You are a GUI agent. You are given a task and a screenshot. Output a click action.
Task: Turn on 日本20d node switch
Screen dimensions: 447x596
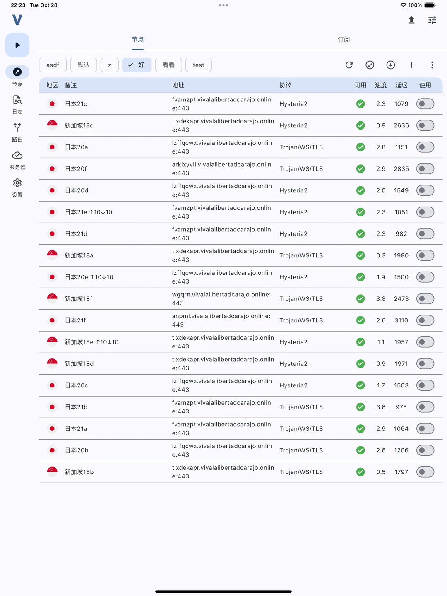pos(425,190)
